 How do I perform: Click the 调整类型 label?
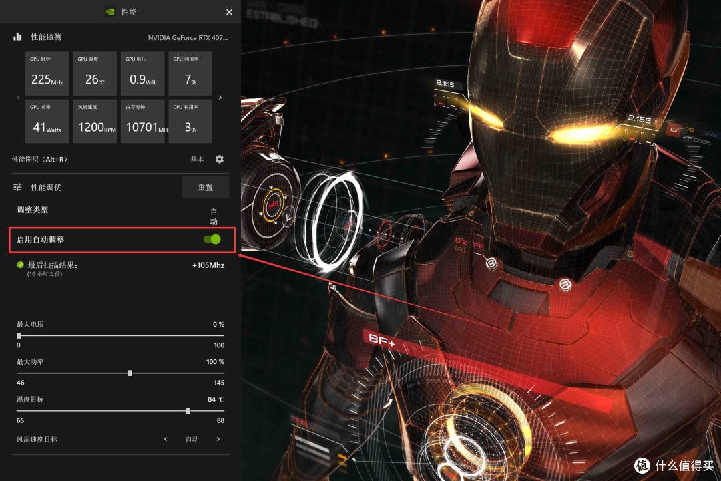click(33, 210)
